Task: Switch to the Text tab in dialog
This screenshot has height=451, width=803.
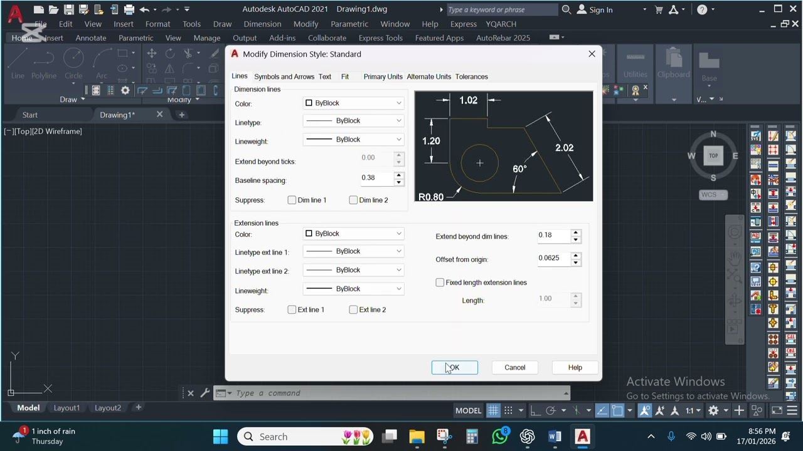Action: tap(325, 76)
